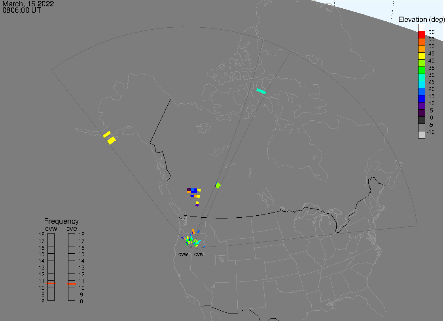Select the lime green elevation legend swatch
Screen dimensions: 445x321
tap(421, 63)
